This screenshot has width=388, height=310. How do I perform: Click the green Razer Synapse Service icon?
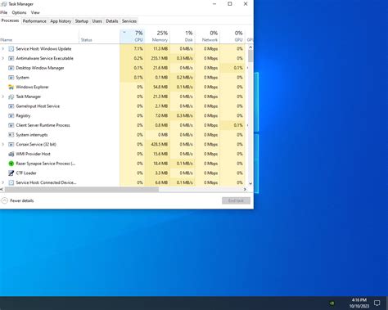coord(11,164)
